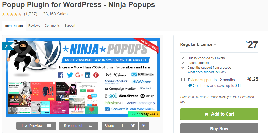Click the Screenshots image icon
268x133 pixels.
pyautogui.click(x=90, y=126)
